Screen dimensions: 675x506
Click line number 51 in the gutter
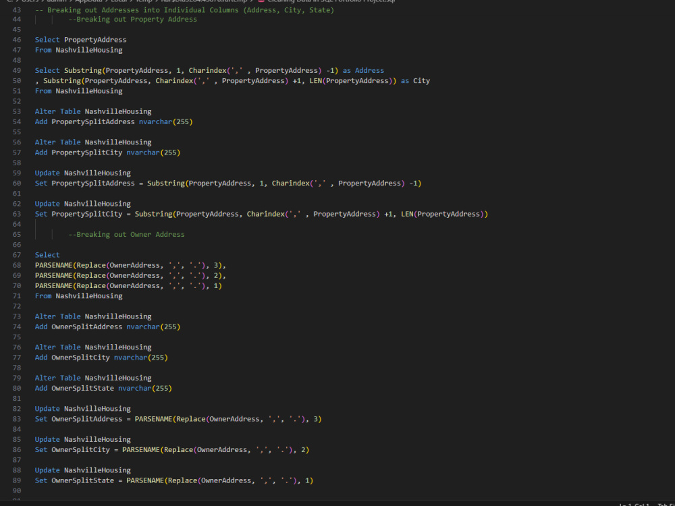click(17, 91)
